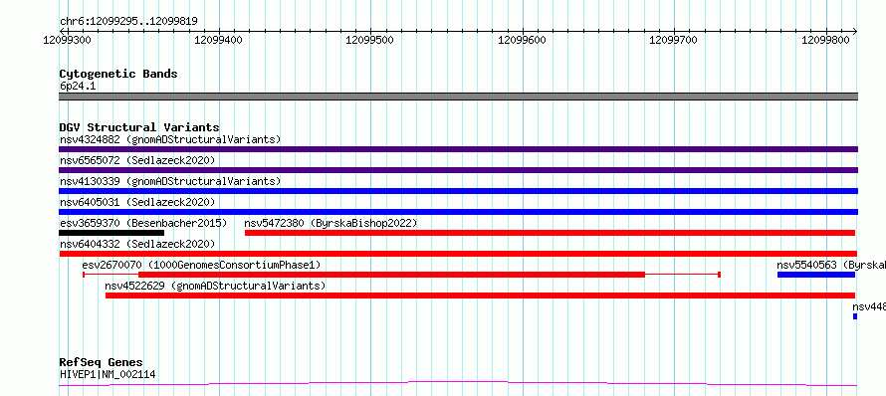Click the chr6:12099295..12099819 region label
Image resolution: width=886 pixels, height=396 pixels.
point(128,22)
